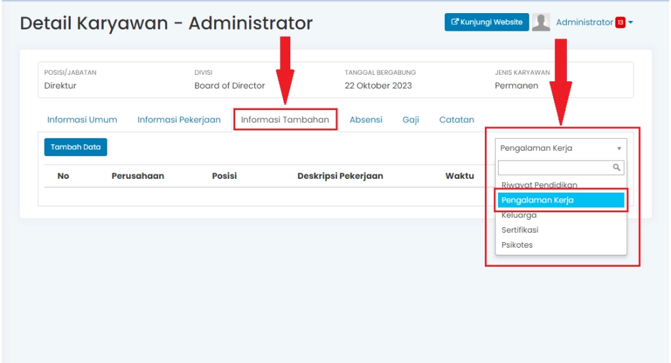Switch to the Catatan tab
The image size is (671, 363).
pos(457,120)
